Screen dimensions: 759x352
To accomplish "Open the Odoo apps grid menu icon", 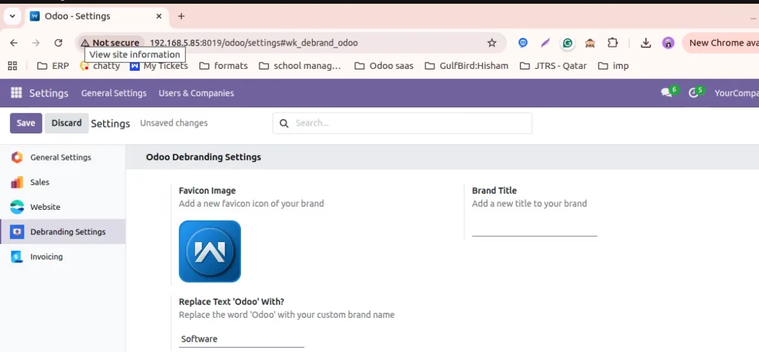I will coord(16,93).
